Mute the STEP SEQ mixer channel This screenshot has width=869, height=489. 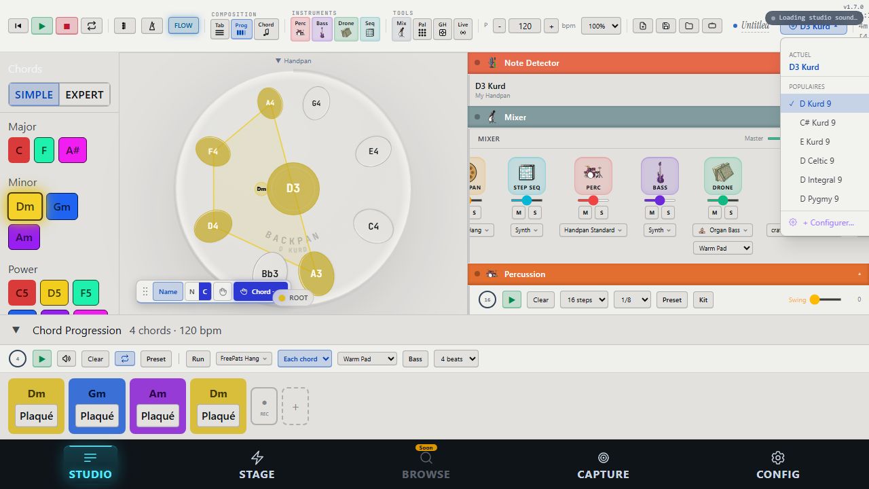519,213
